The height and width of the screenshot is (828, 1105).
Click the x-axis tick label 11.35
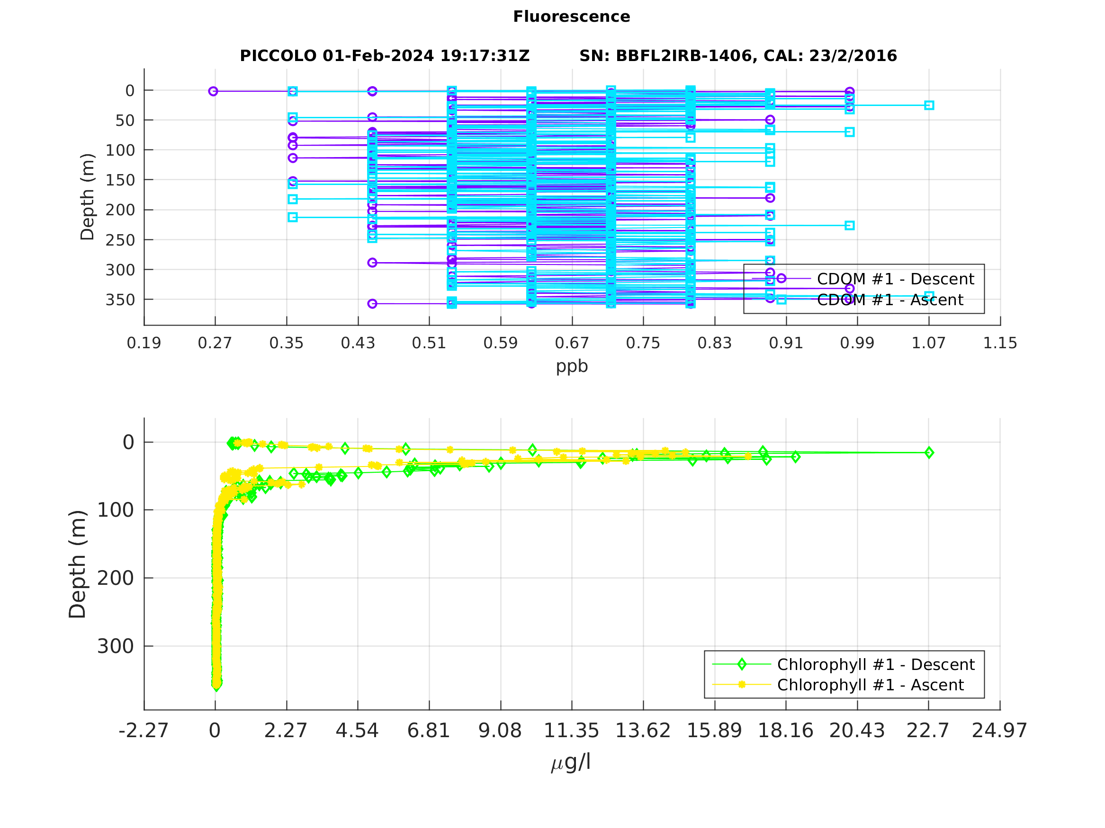(x=572, y=731)
